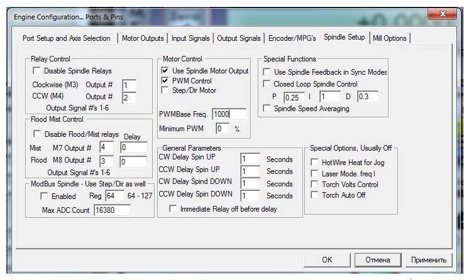
Task: Check Laser Mode. freq checkbox
Action: (x=314, y=174)
